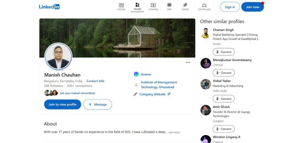This screenshot has width=303, height=143.
Task: Select the People tab
Action: pos(137,7)
